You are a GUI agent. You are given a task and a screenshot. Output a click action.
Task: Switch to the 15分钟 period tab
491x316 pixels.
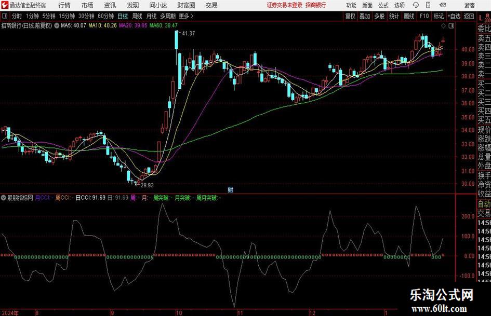point(67,16)
